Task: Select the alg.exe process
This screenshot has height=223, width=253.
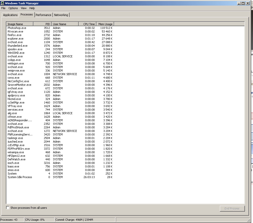Action: 60,113
